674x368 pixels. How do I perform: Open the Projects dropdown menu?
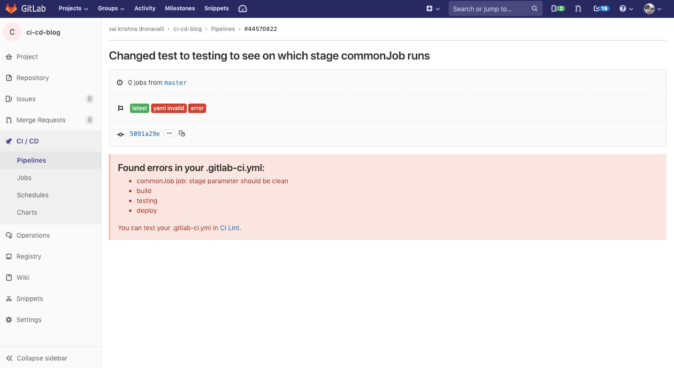click(x=73, y=8)
